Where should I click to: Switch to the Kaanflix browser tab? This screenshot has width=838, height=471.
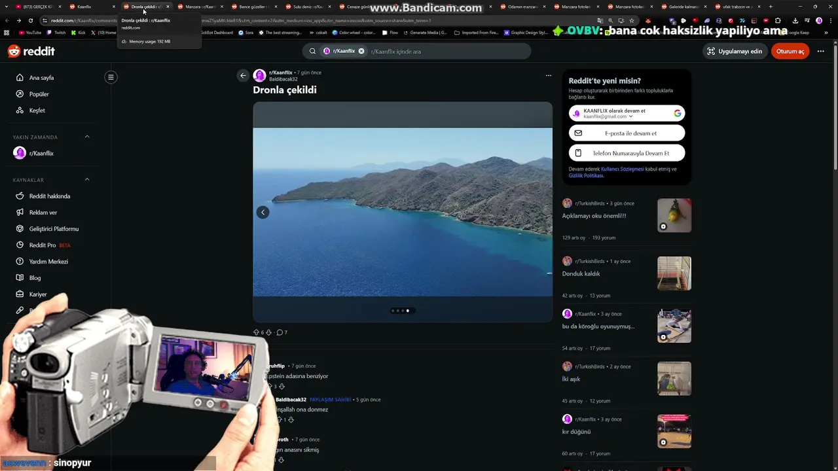[92, 7]
